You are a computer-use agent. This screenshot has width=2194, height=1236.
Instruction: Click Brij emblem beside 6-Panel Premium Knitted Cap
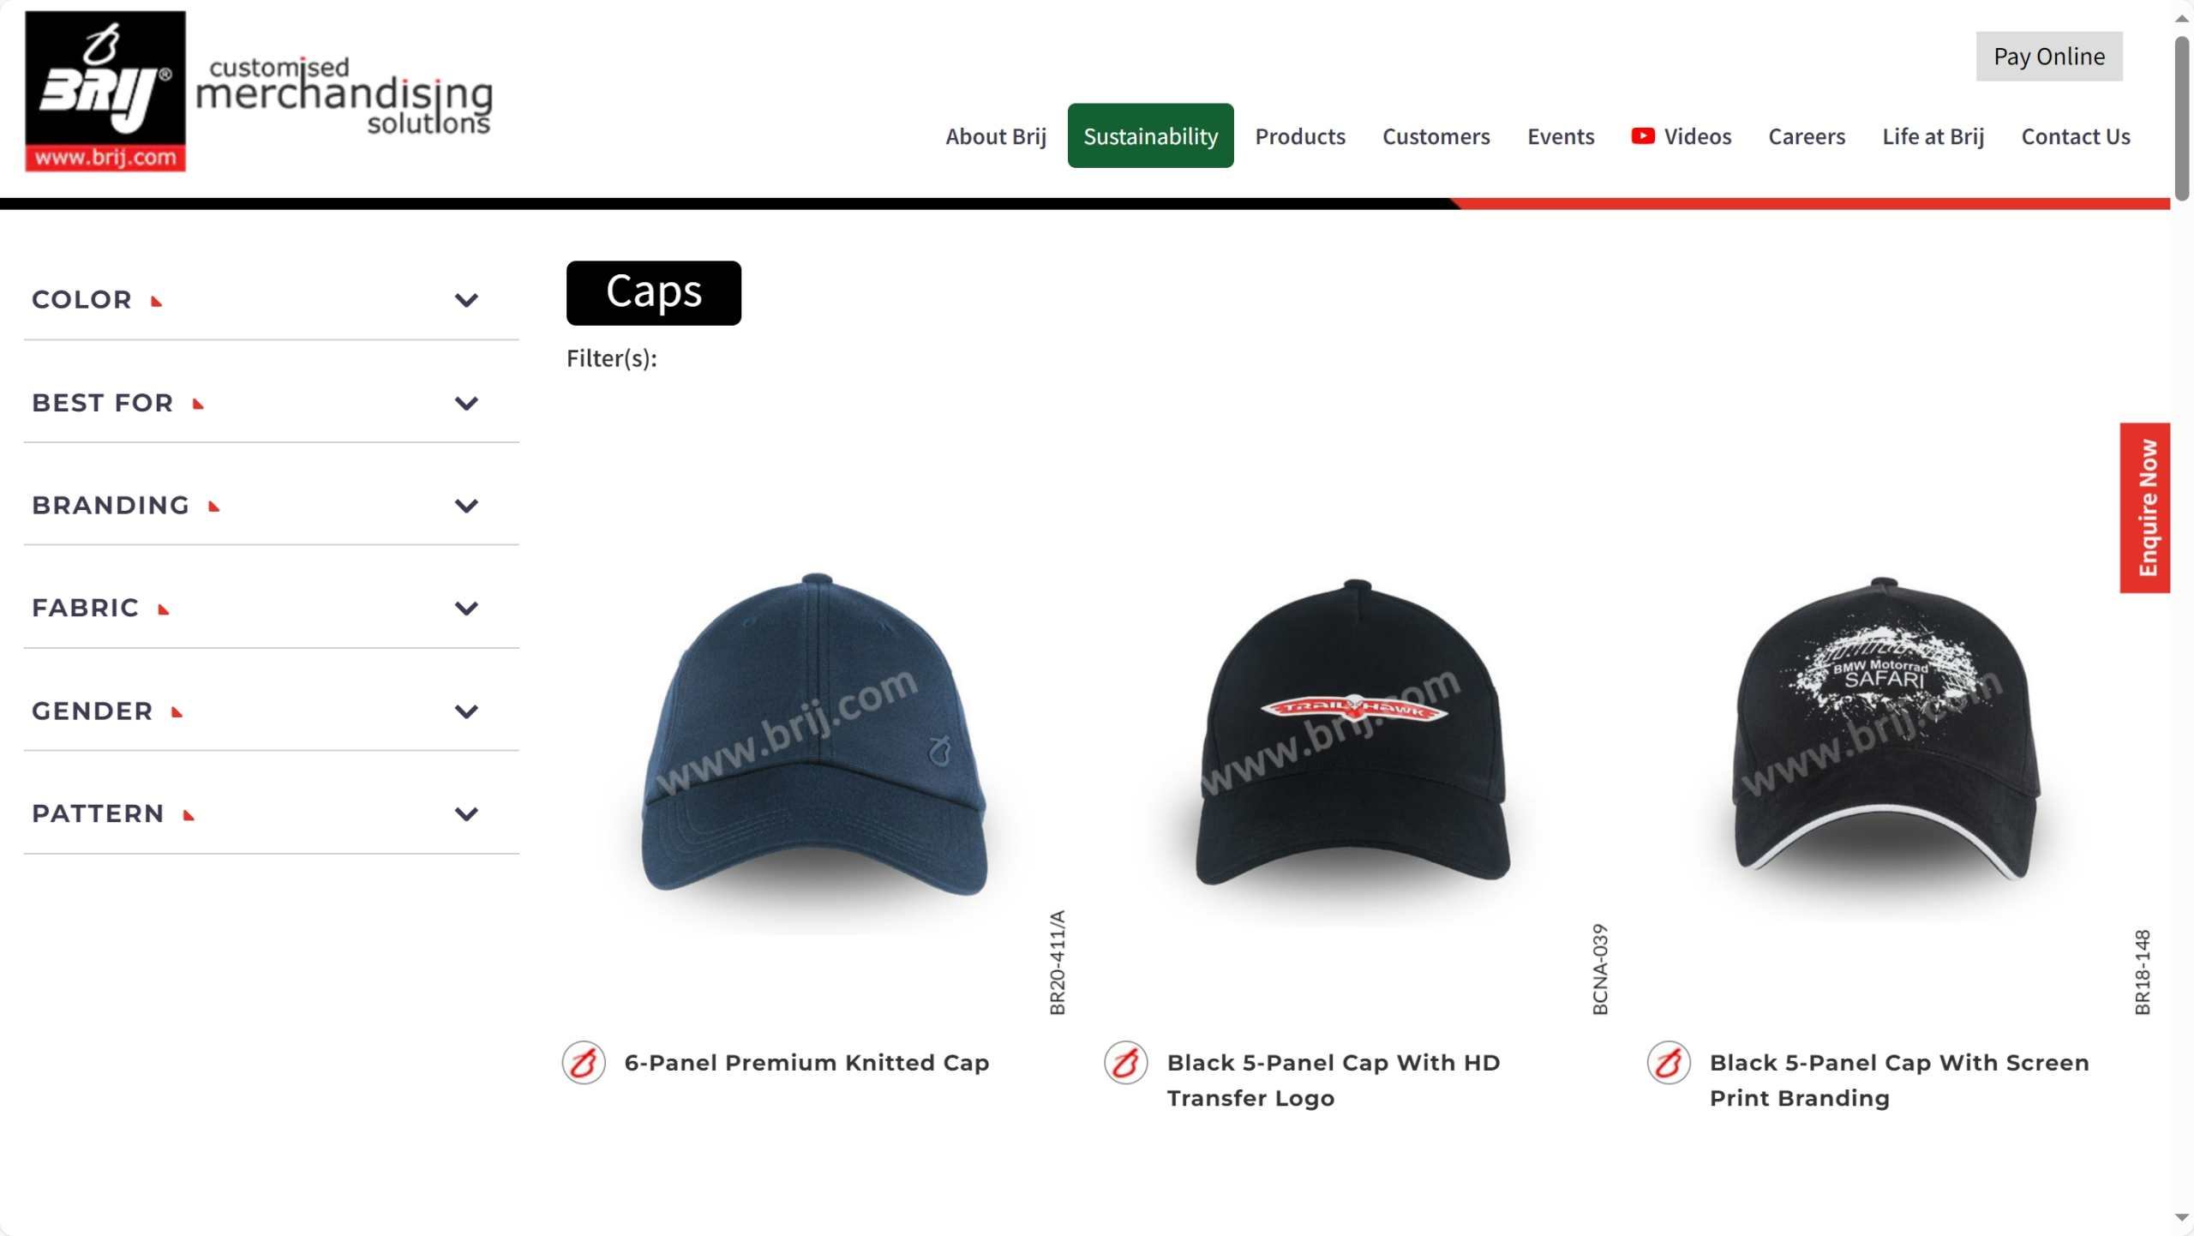pos(584,1063)
